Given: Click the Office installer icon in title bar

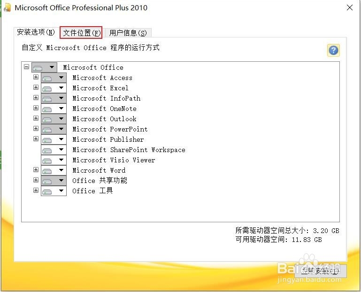Looking at the screenshot, I should click(8, 7).
